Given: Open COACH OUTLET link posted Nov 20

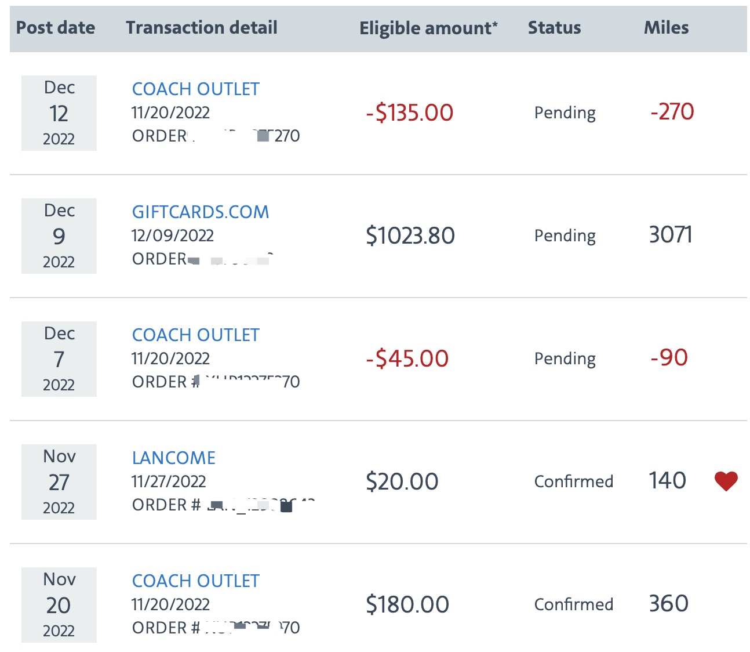Looking at the screenshot, I should click(x=196, y=581).
